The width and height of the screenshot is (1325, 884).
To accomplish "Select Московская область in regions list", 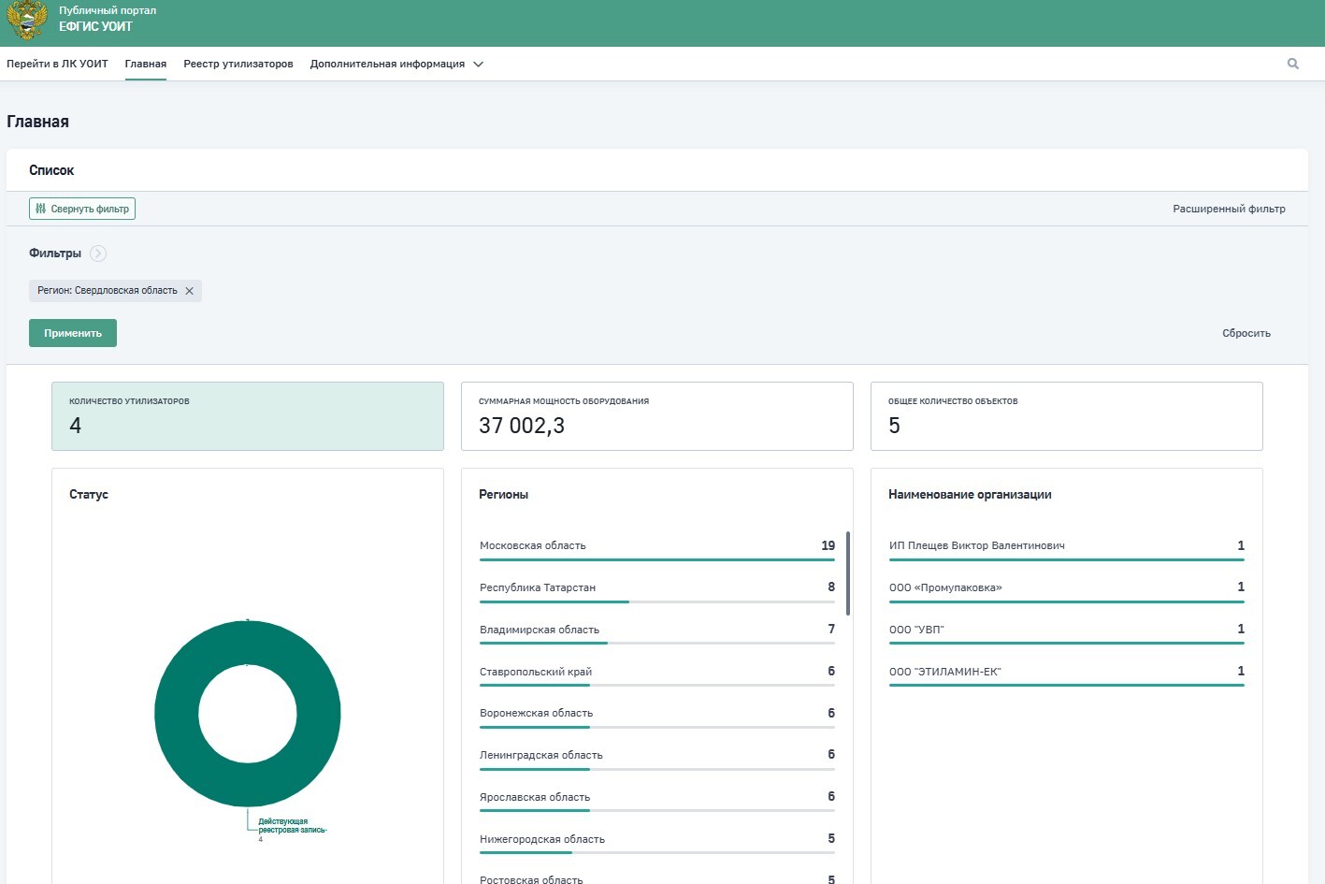I will click(657, 547).
